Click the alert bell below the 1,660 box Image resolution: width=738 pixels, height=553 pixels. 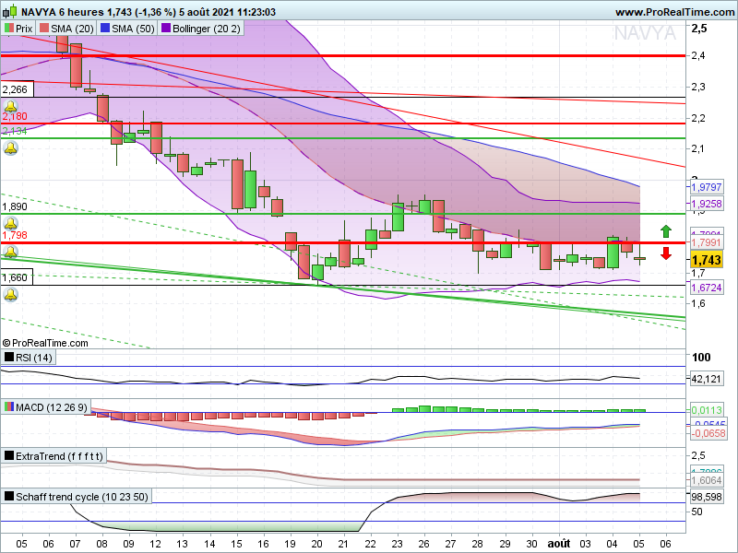pyautogui.click(x=10, y=295)
